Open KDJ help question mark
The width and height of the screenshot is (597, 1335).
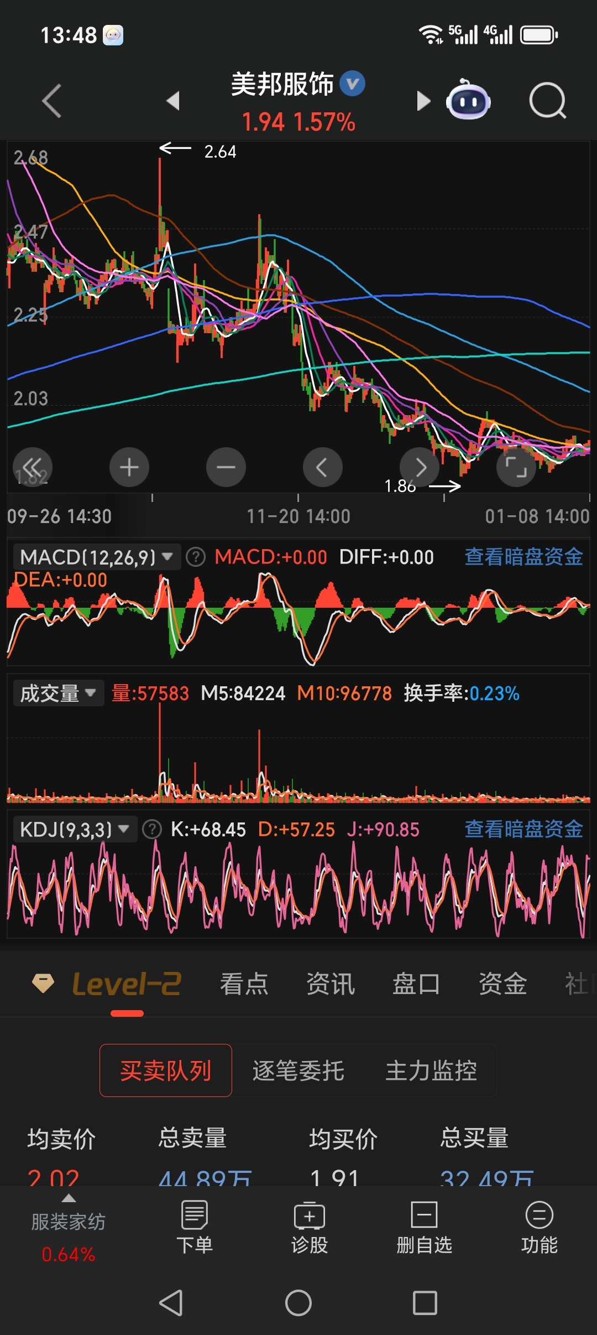152,829
